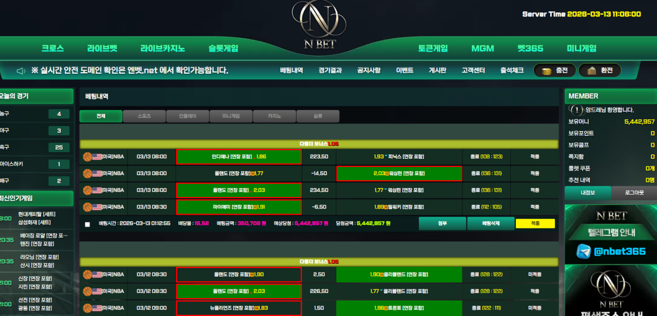Click the 로그아웃 button
The width and height of the screenshot is (657, 316).
(x=634, y=193)
